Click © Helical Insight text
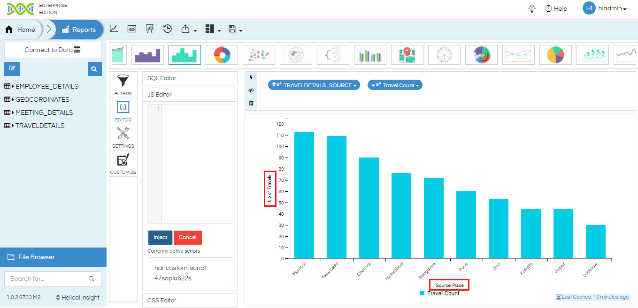This screenshot has width=638, height=308. pyautogui.click(x=77, y=297)
